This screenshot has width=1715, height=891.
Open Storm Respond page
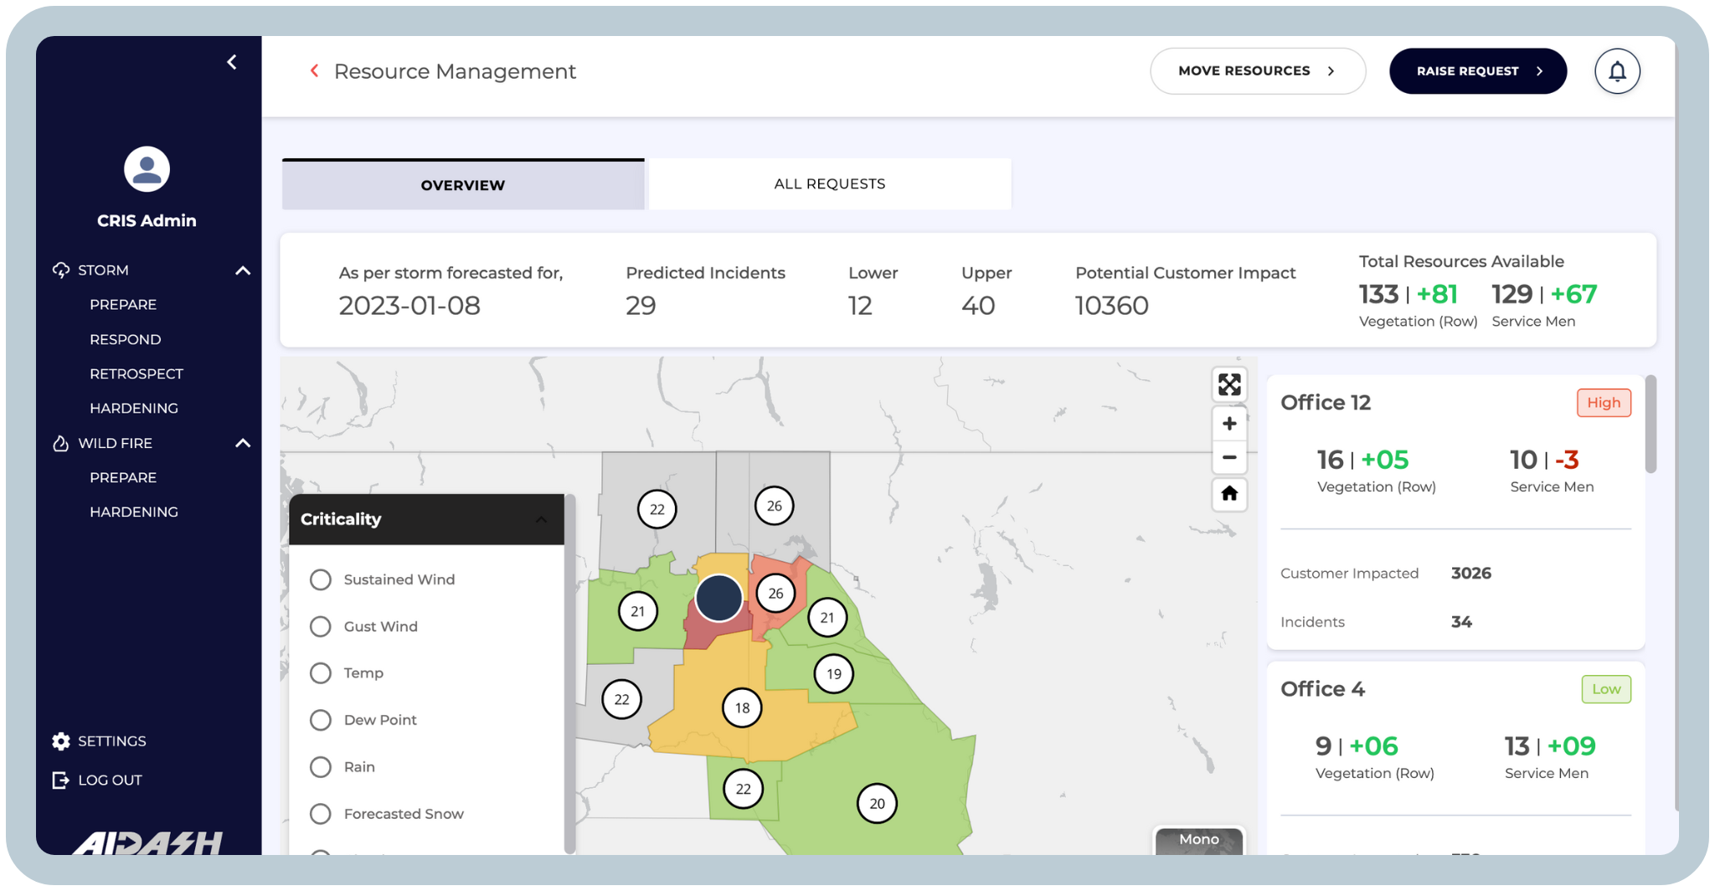click(x=126, y=339)
